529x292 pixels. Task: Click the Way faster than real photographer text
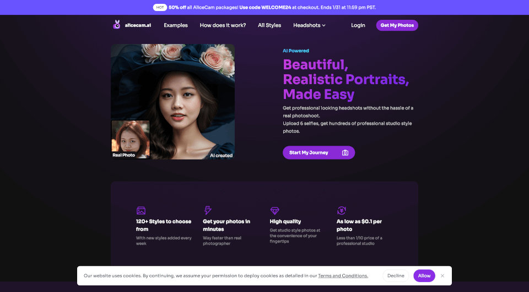click(x=222, y=241)
